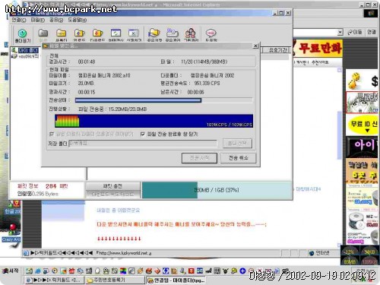Open the 파일(F) menu
Screen dimensions: 380x285
(x=38, y=20)
